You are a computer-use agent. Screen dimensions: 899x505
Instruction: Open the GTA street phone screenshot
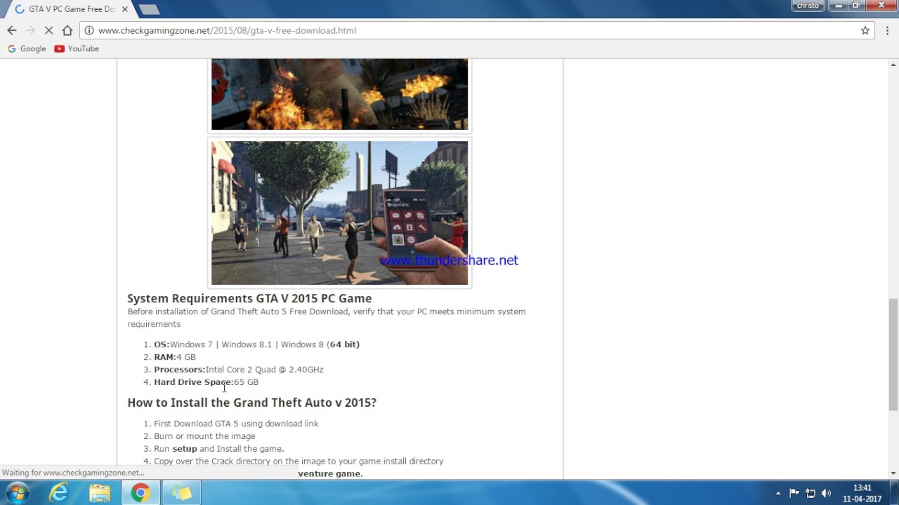pos(339,213)
